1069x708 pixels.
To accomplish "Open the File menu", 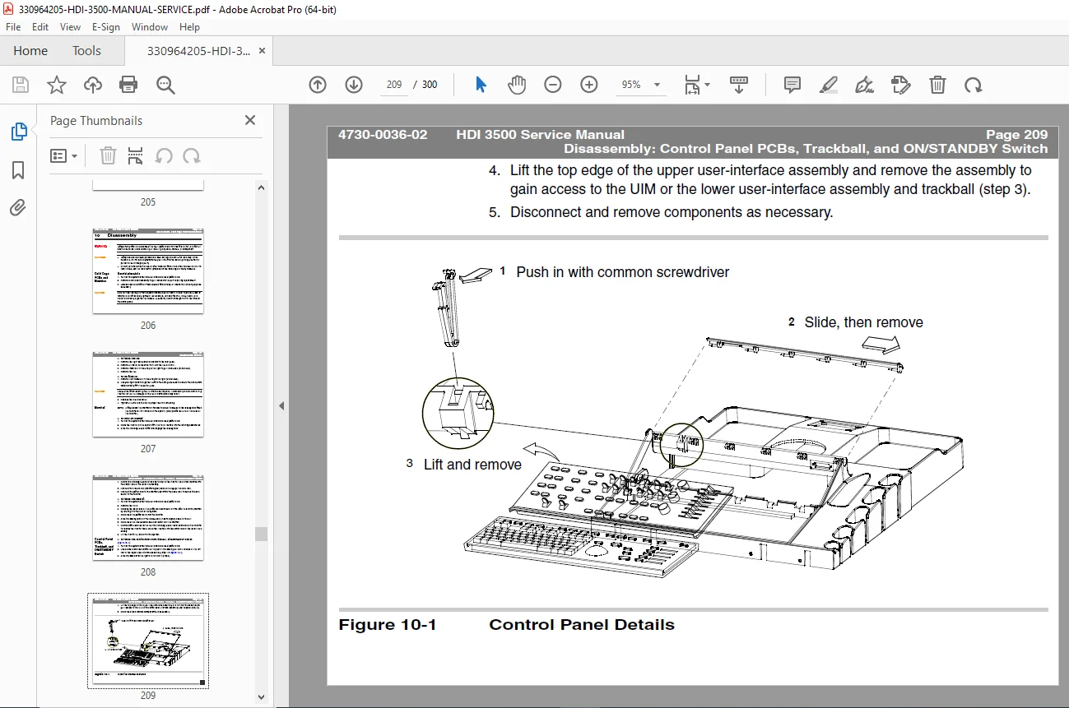I will click(13, 27).
